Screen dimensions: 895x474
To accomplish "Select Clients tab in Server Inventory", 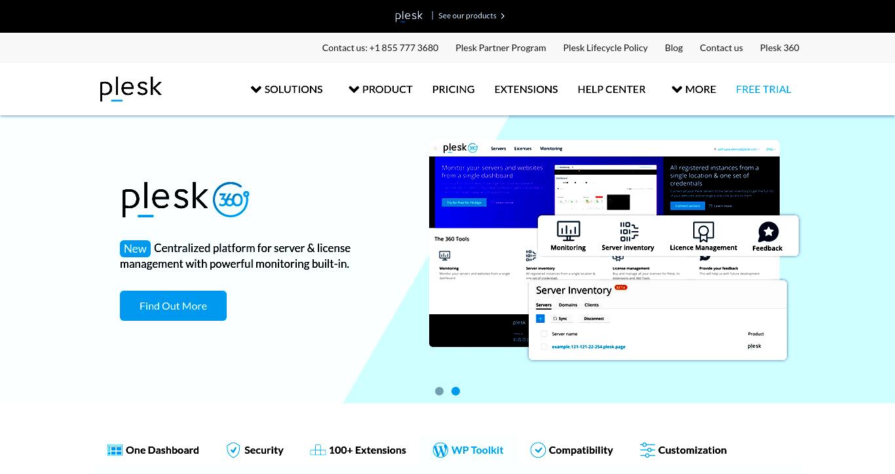I will (592, 305).
